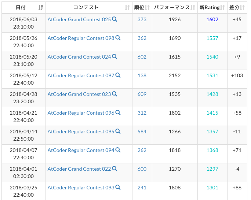Screen dimensions: 251x200
Task: Select the performance value 1926
Action: [x=175, y=19]
